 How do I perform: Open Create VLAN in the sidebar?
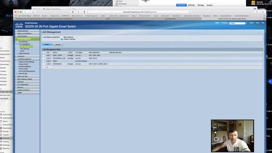[x=23, y=64]
